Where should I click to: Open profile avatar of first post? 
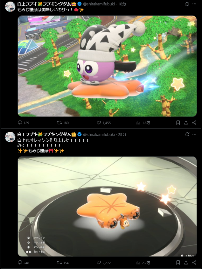pyautogui.click(x=10, y=6)
